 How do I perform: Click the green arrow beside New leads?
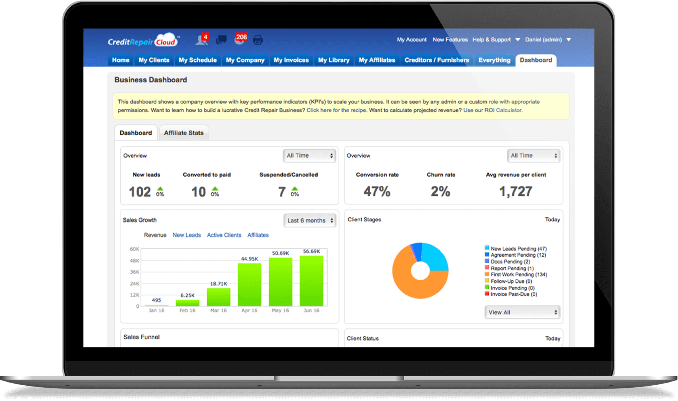(160, 189)
